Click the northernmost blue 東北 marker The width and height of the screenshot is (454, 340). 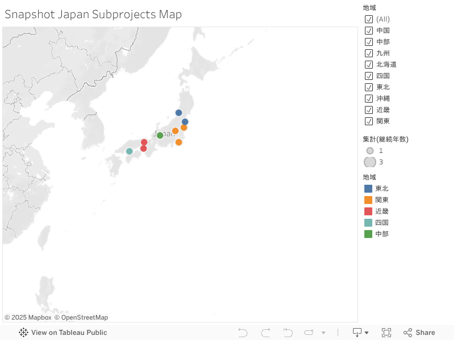point(179,113)
